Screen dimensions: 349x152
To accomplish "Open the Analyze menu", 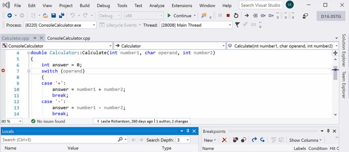I will click(x=157, y=5).
